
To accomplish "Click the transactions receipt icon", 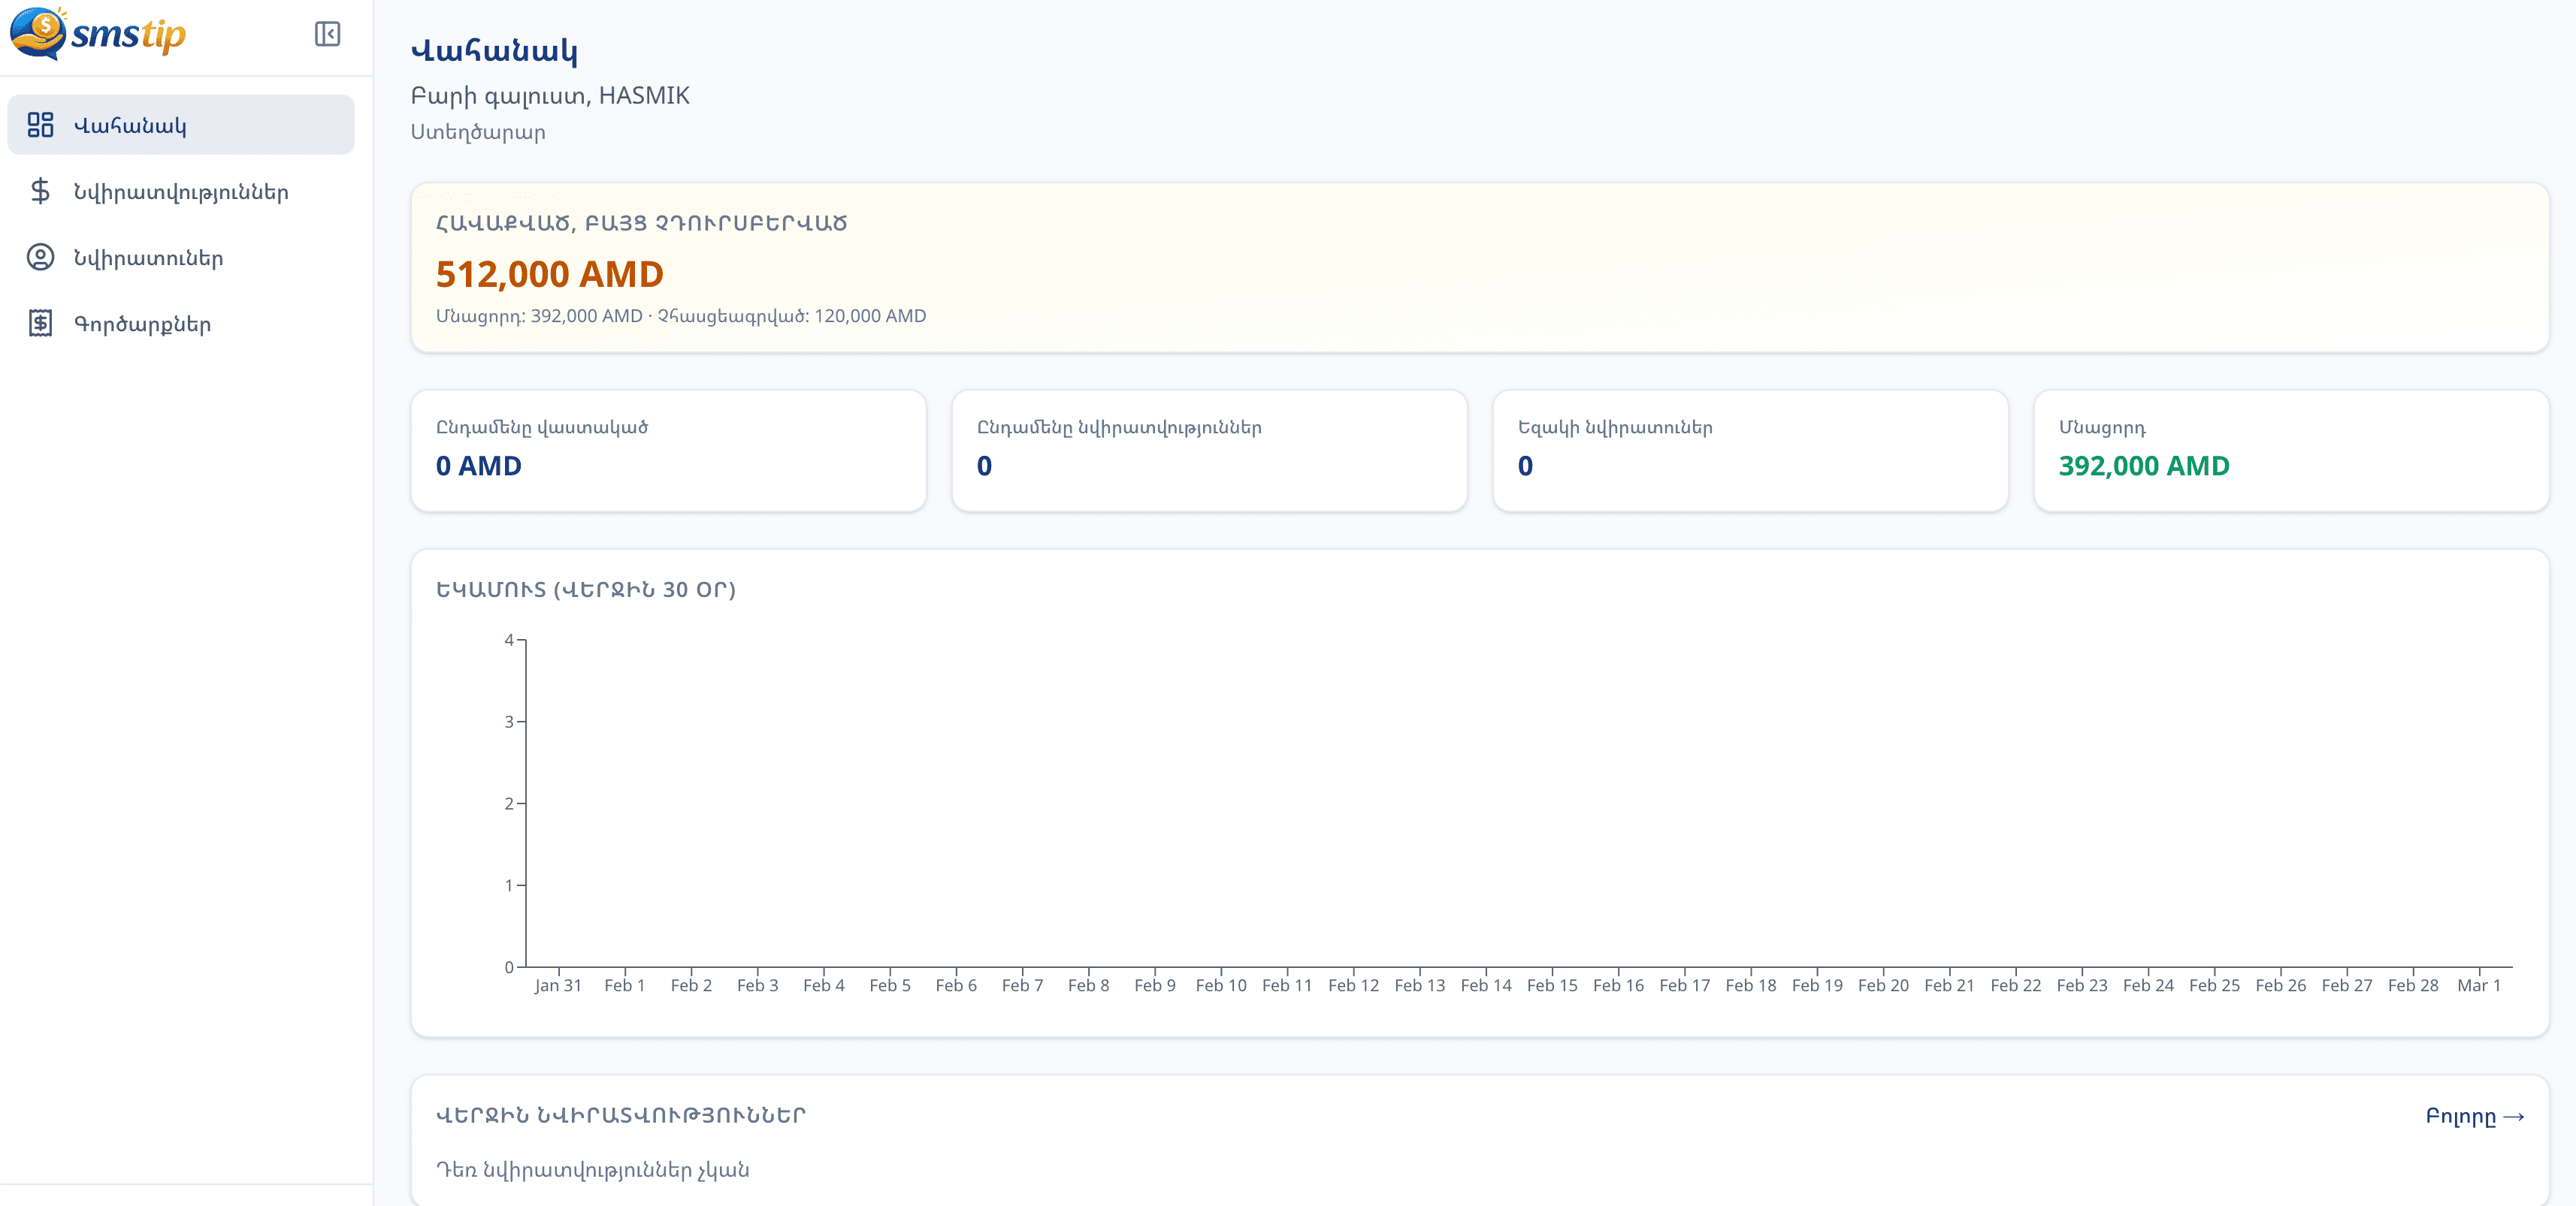I will tap(40, 324).
